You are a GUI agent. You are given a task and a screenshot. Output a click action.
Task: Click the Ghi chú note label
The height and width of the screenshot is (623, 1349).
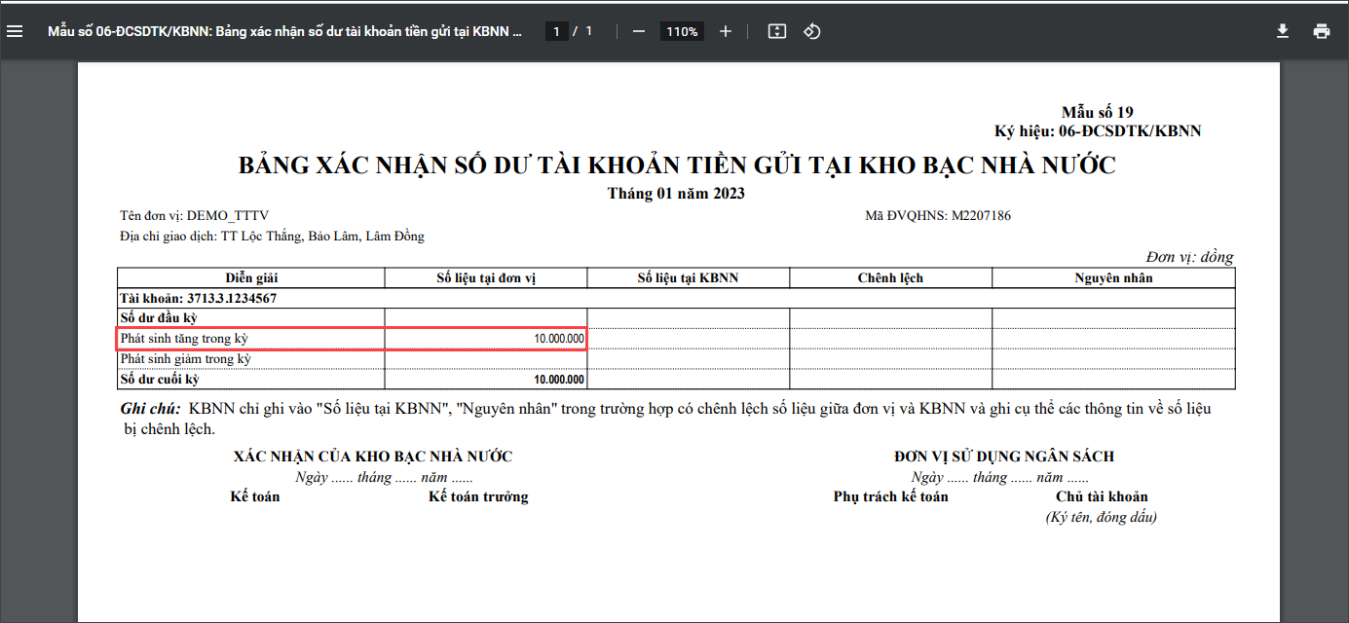(x=150, y=409)
